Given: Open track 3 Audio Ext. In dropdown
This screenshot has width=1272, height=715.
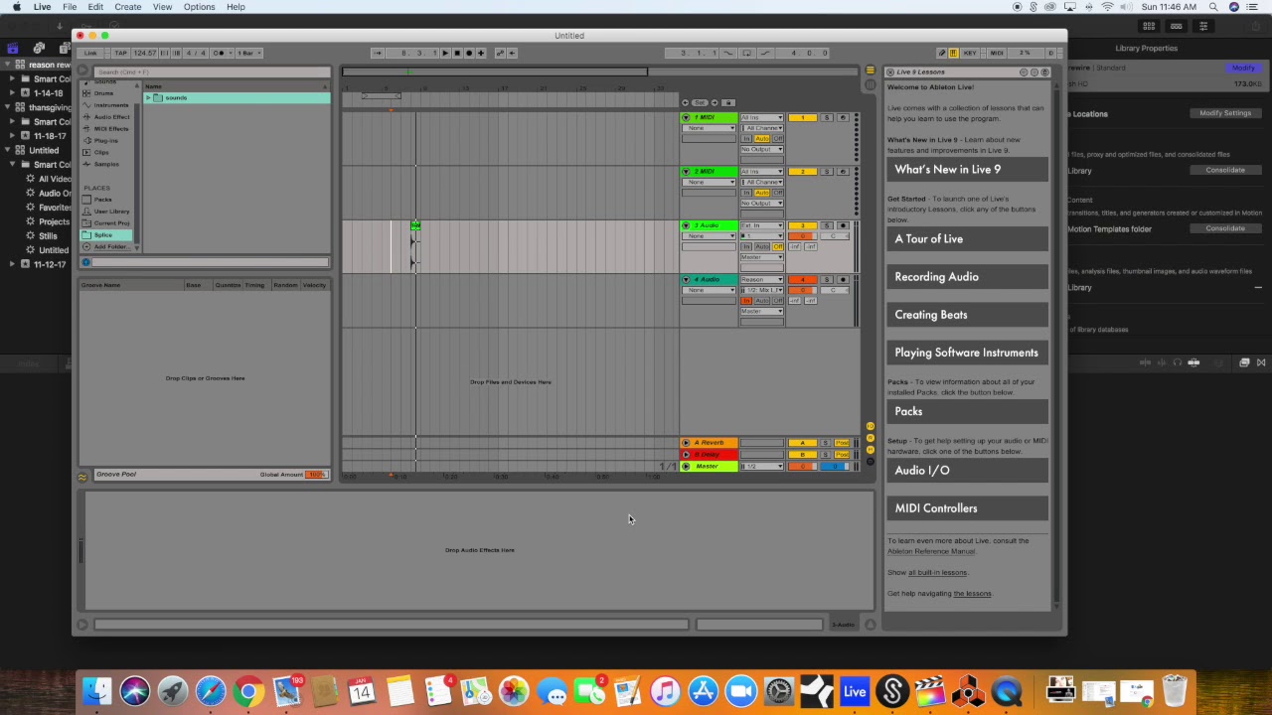Looking at the screenshot, I should click(x=761, y=225).
